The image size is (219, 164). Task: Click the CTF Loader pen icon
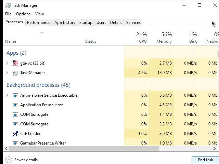pyautogui.click(x=15, y=134)
